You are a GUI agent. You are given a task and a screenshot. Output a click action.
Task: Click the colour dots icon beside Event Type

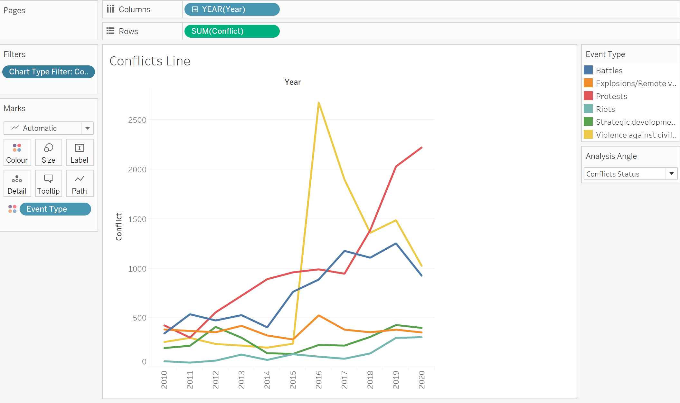(x=12, y=209)
